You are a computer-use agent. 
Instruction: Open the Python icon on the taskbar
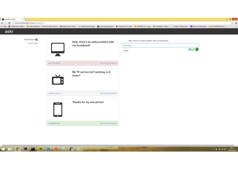[72, 149]
